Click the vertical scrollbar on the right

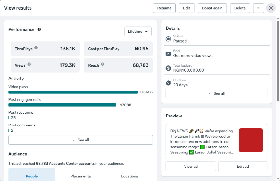278,61
